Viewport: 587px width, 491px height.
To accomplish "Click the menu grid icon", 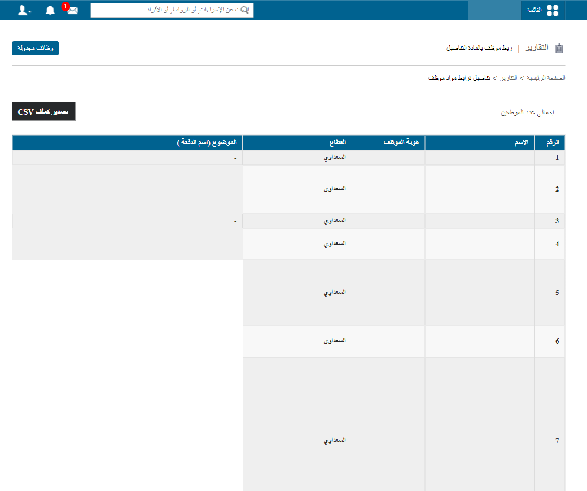I will (553, 11).
